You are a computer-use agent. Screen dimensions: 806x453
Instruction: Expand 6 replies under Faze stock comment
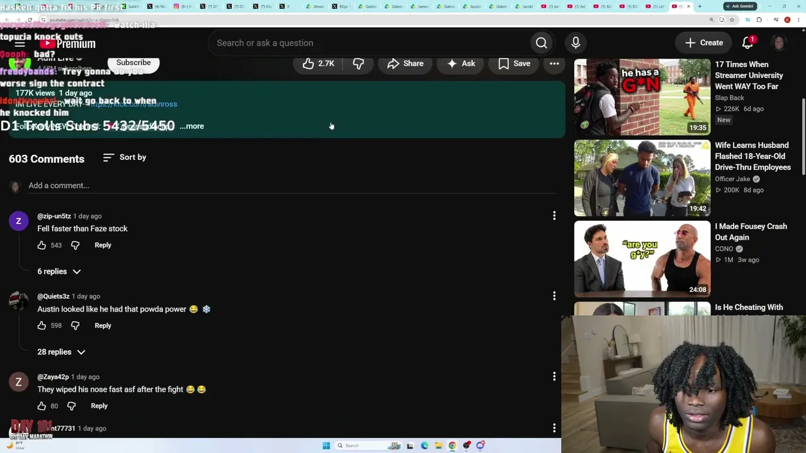[59, 271]
